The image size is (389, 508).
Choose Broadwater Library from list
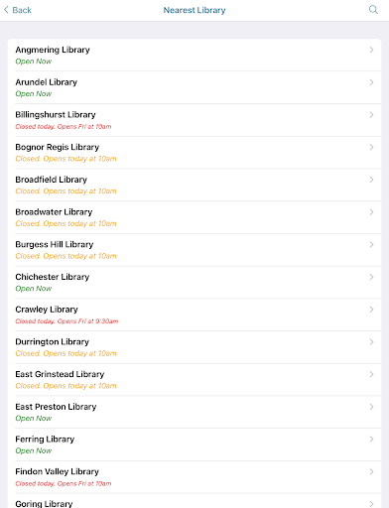click(194, 217)
